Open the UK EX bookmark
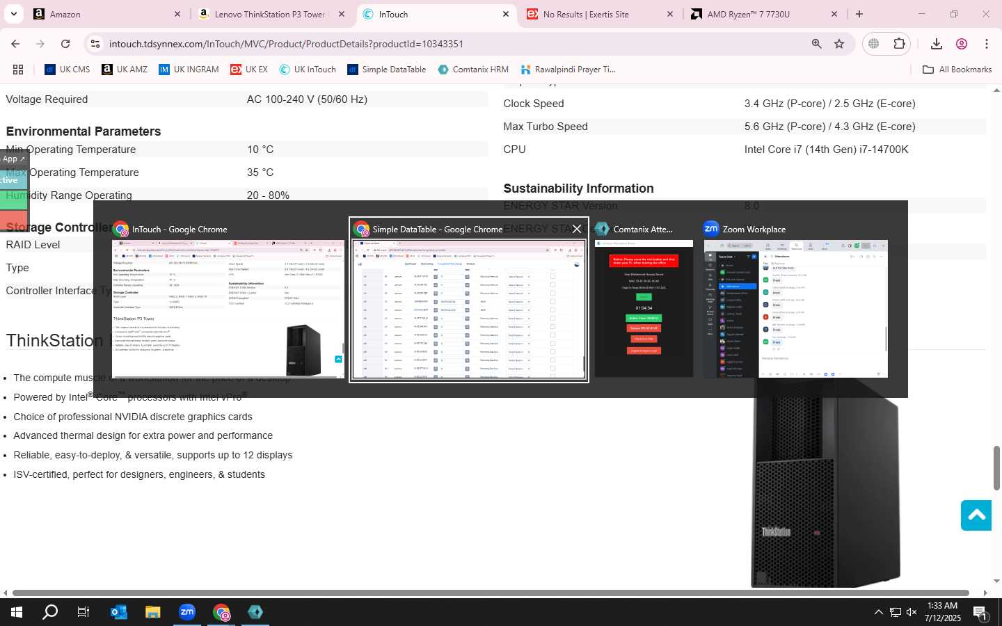Screen dimensions: 1002x626 (x=249, y=70)
